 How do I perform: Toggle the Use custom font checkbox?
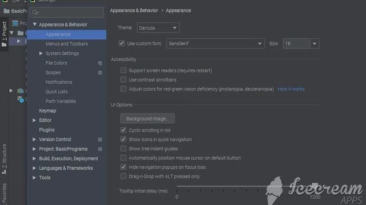tap(122, 43)
